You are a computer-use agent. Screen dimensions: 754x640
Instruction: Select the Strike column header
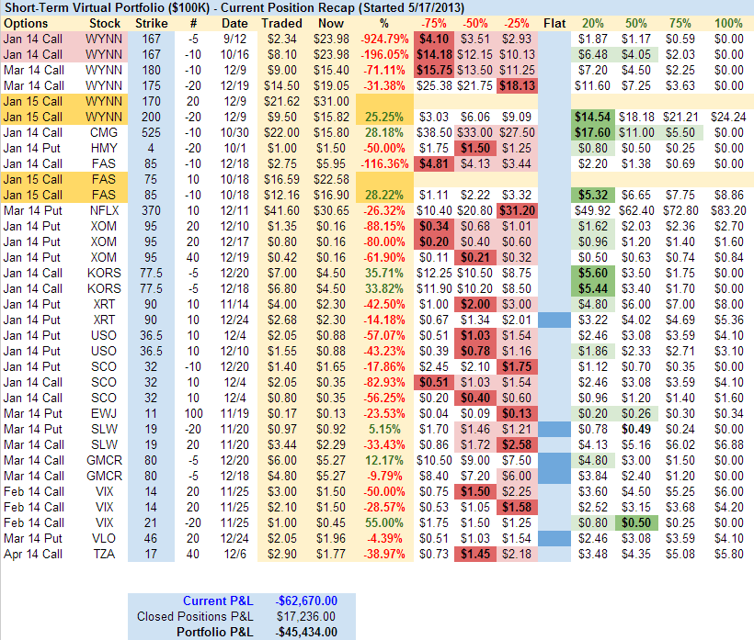point(151,22)
